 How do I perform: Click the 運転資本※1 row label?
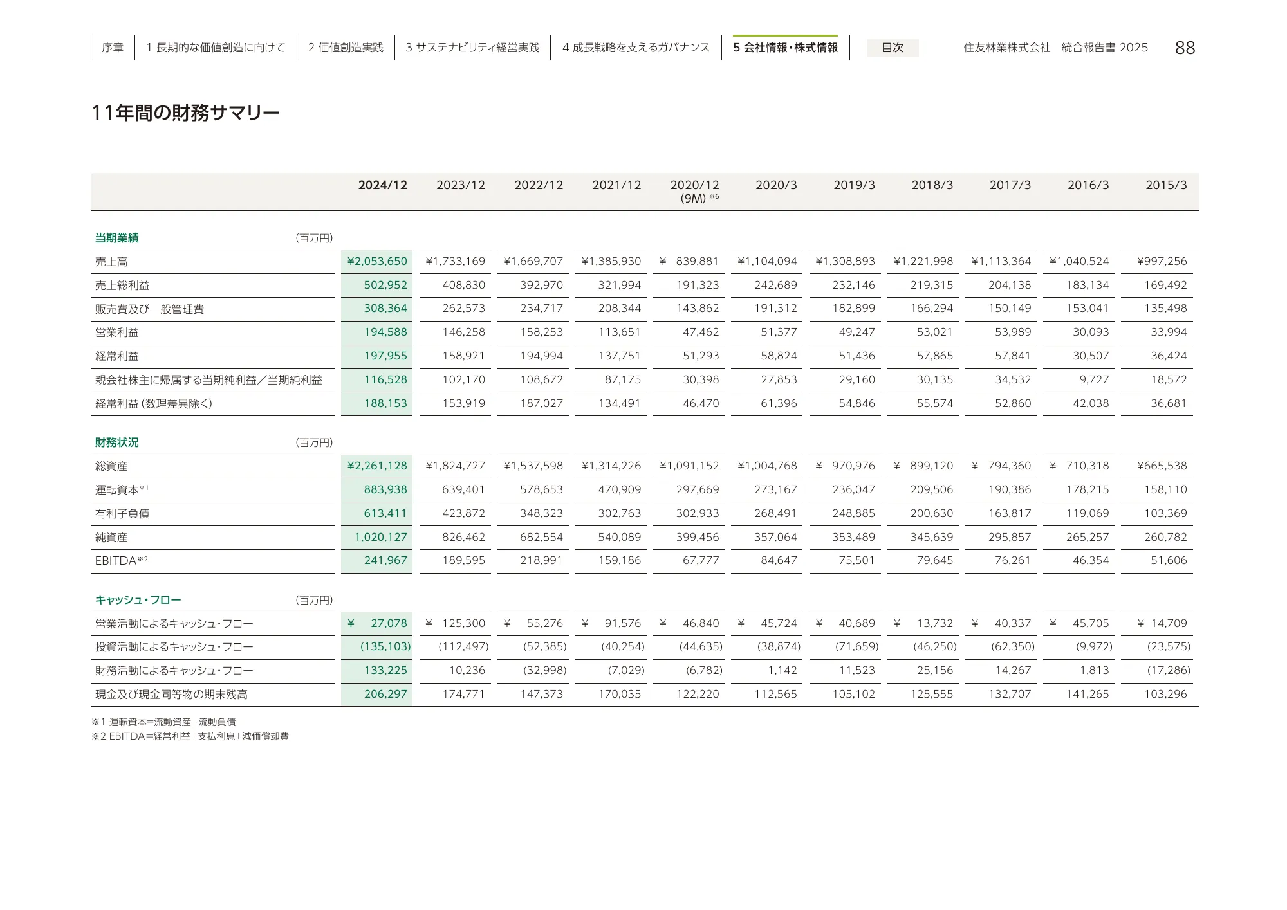pyautogui.click(x=122, y=489)
